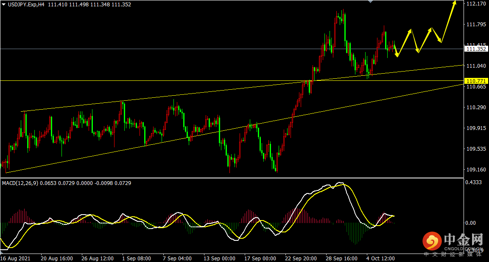Click the 22 Sep 20:00 time label
489x262 pixels.
coord(301,259)
